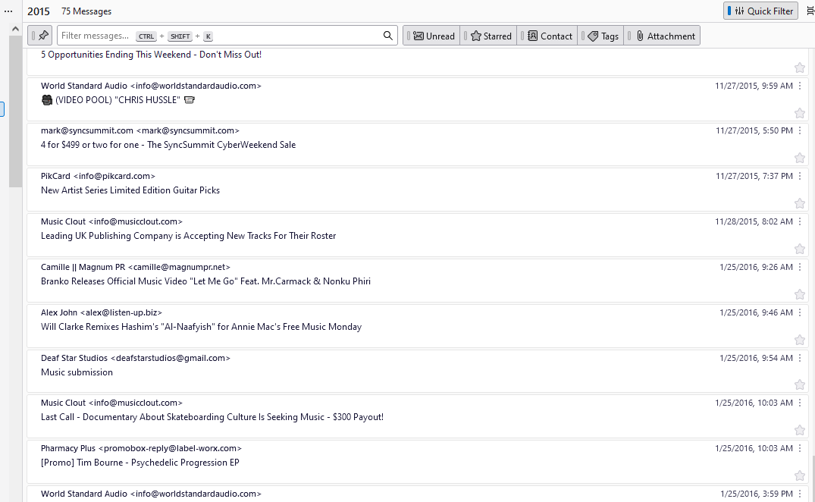This screenshot has height=502, width=815.
Task: Star the 5 Opportunities Ending This Weekend message
Action: [x=799, y=67]
